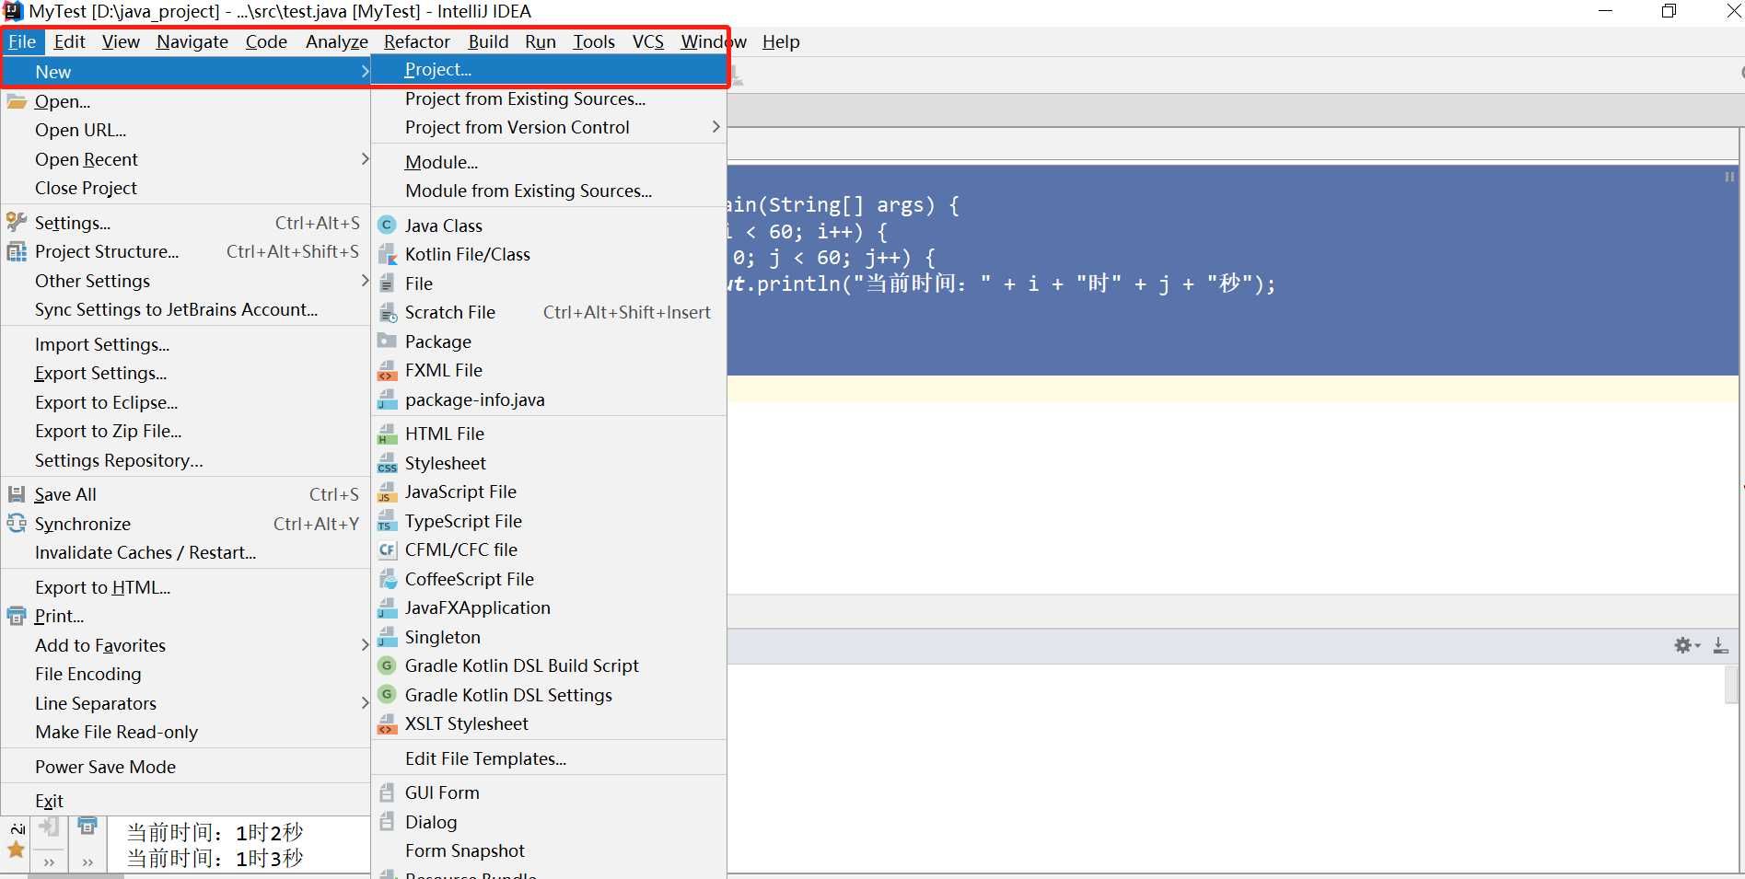Click the run panel vertical scrollbar
Image resolution: width=1745 pixels, height=879 pixels.
(x=1732, y=685)
